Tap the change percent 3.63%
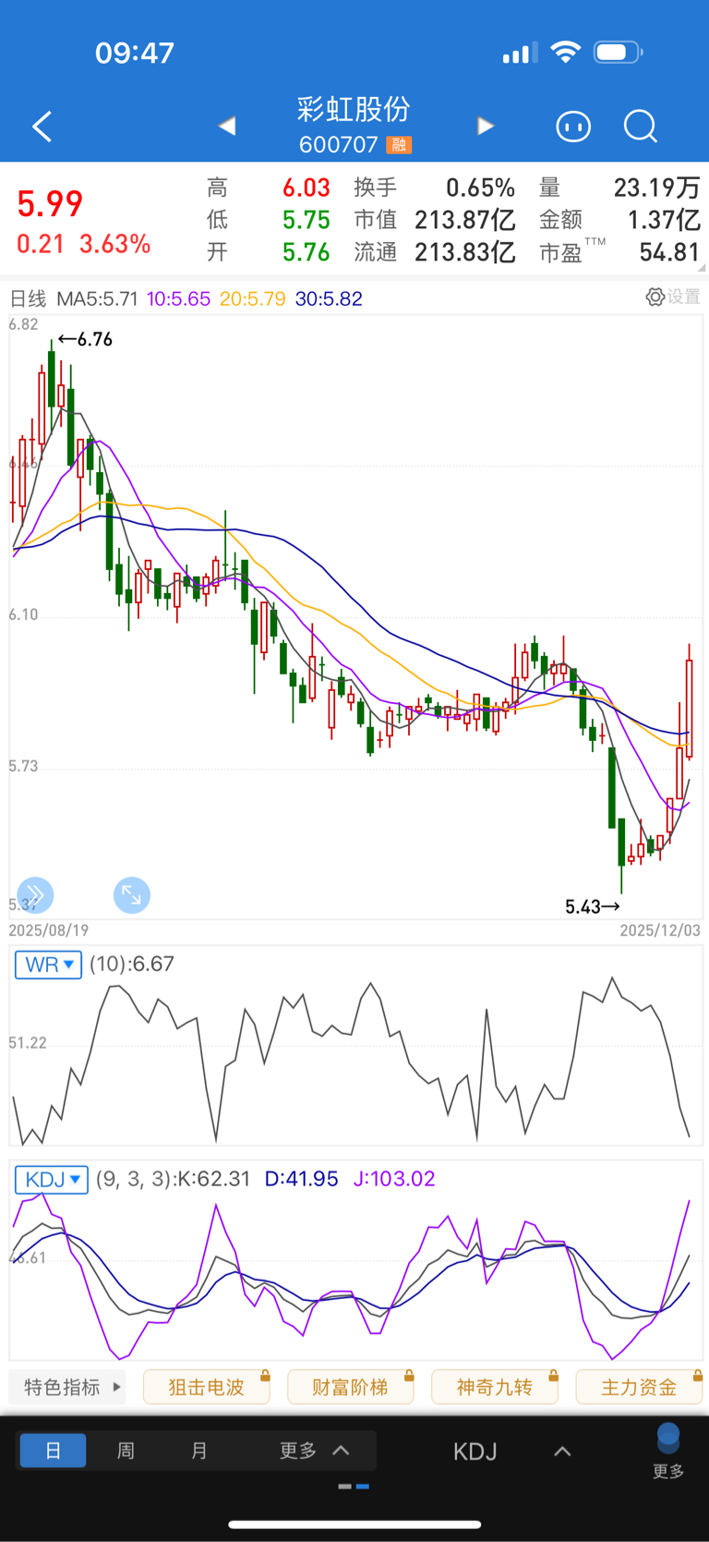The height and width of the screenshot is (1542, 709). (x=114, y=244)
